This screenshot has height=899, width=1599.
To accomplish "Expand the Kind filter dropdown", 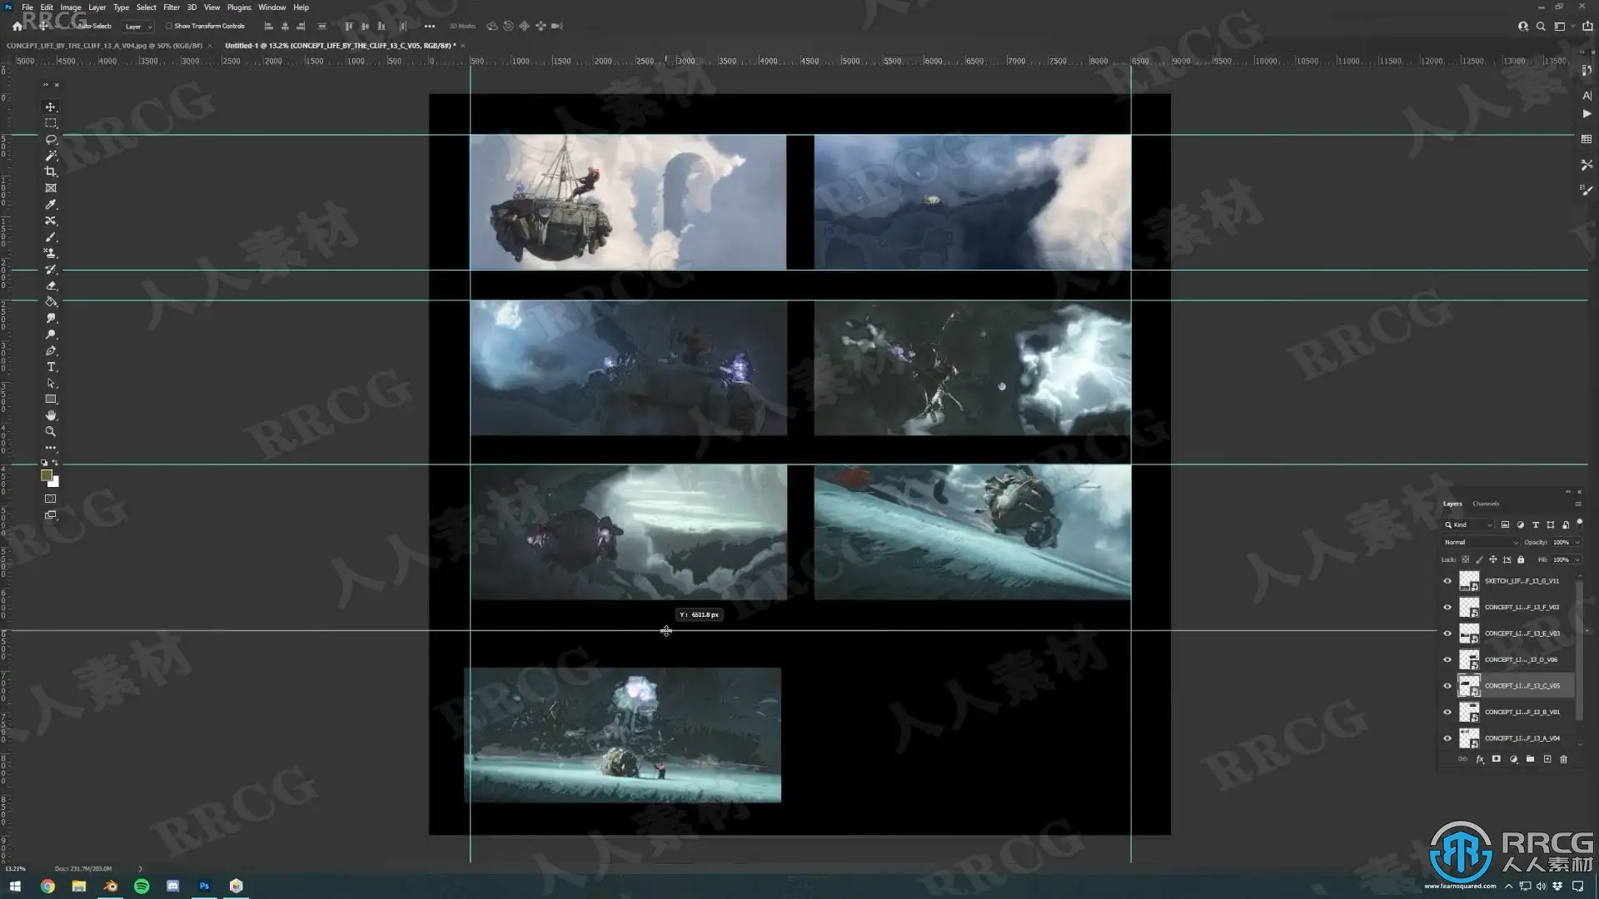I will [1469, 524].
